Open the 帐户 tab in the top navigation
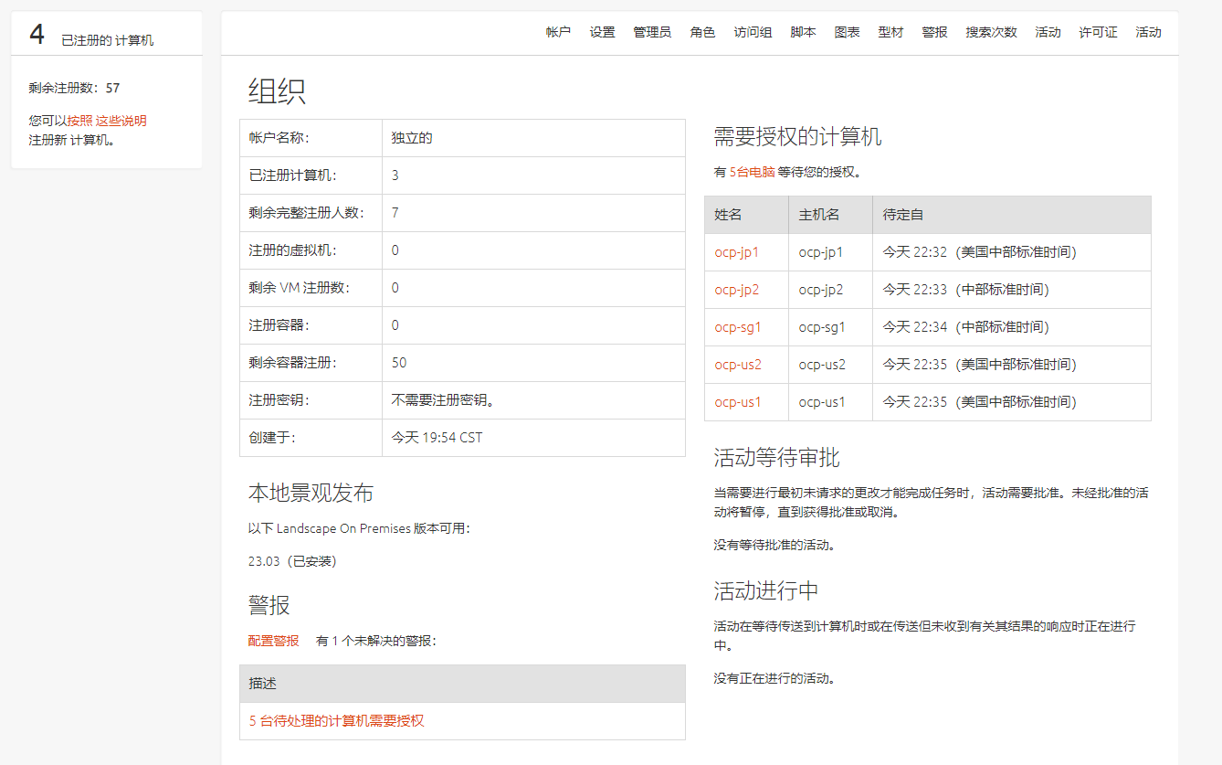Image resolution: width=1222 pixels, height=765 pixels. tap(558, 32)
